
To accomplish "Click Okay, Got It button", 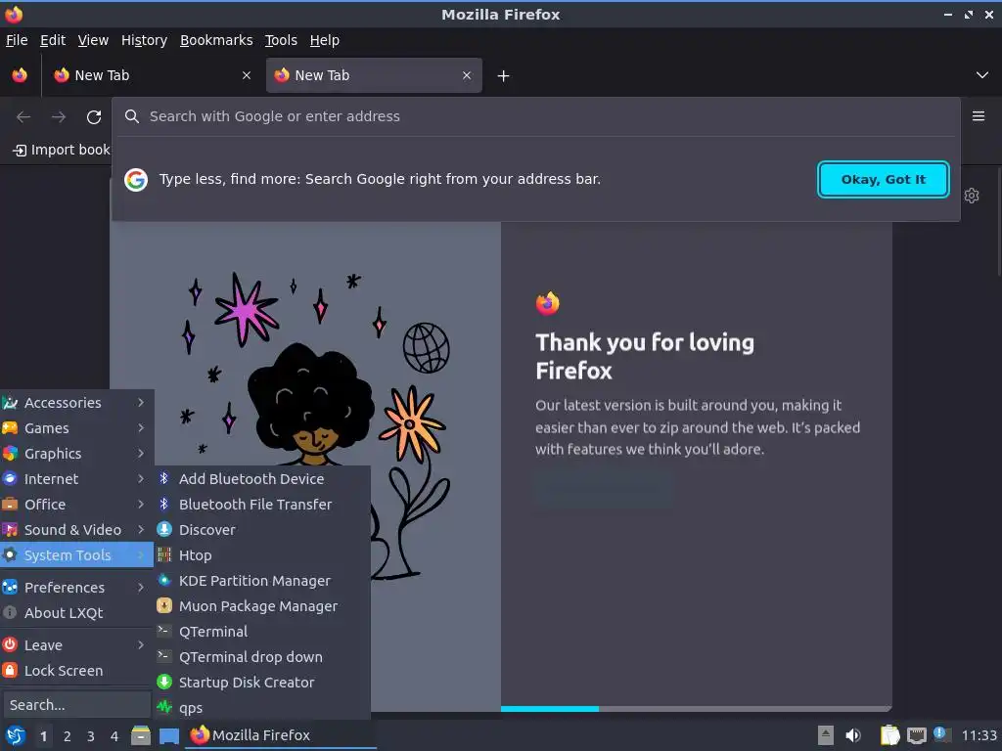I will point(884,180).
